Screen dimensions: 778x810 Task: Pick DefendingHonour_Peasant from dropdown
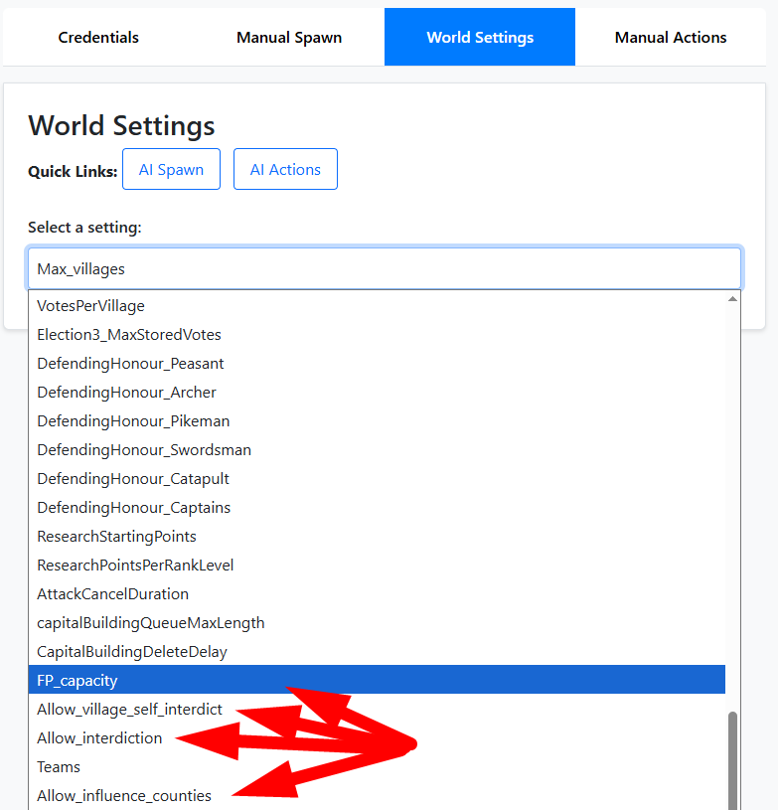click(130, 364)
